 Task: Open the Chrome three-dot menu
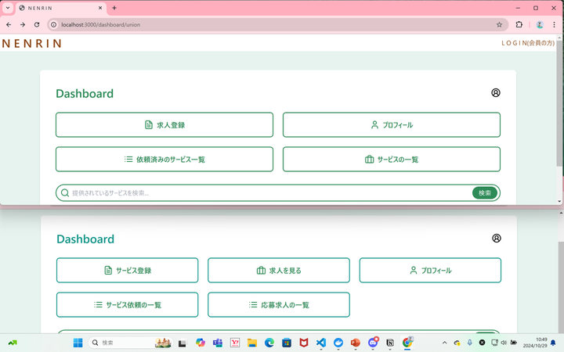point(554,24)
